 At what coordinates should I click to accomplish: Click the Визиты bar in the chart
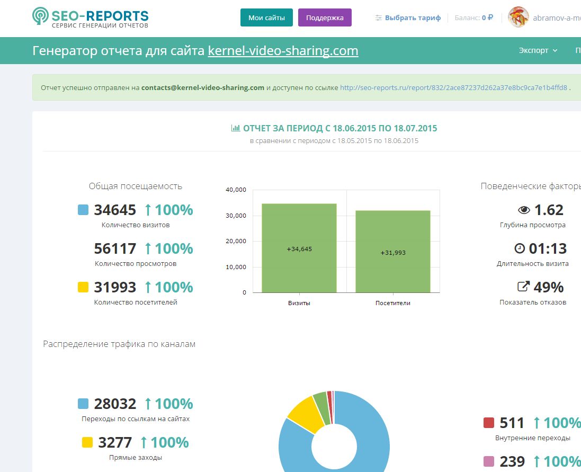coord(299,248)
